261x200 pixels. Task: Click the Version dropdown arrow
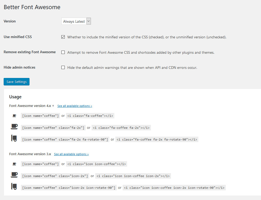click(x=88, y=21)
